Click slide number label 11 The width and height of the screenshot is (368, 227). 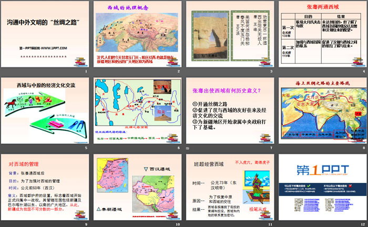point(270,224)
